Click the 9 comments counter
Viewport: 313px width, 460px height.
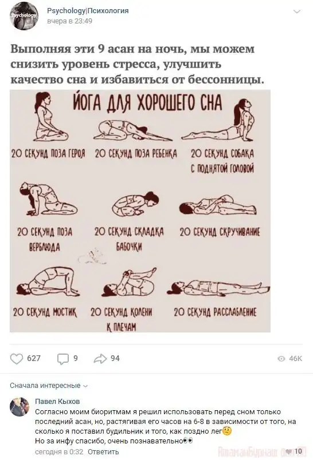click(x=76, y=358)
